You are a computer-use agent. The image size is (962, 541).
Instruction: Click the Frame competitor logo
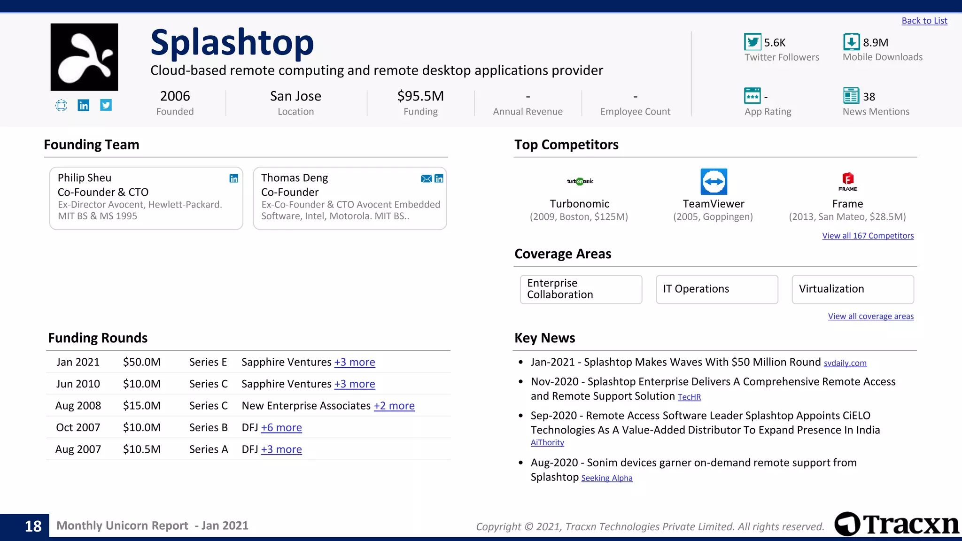point(848,182)
